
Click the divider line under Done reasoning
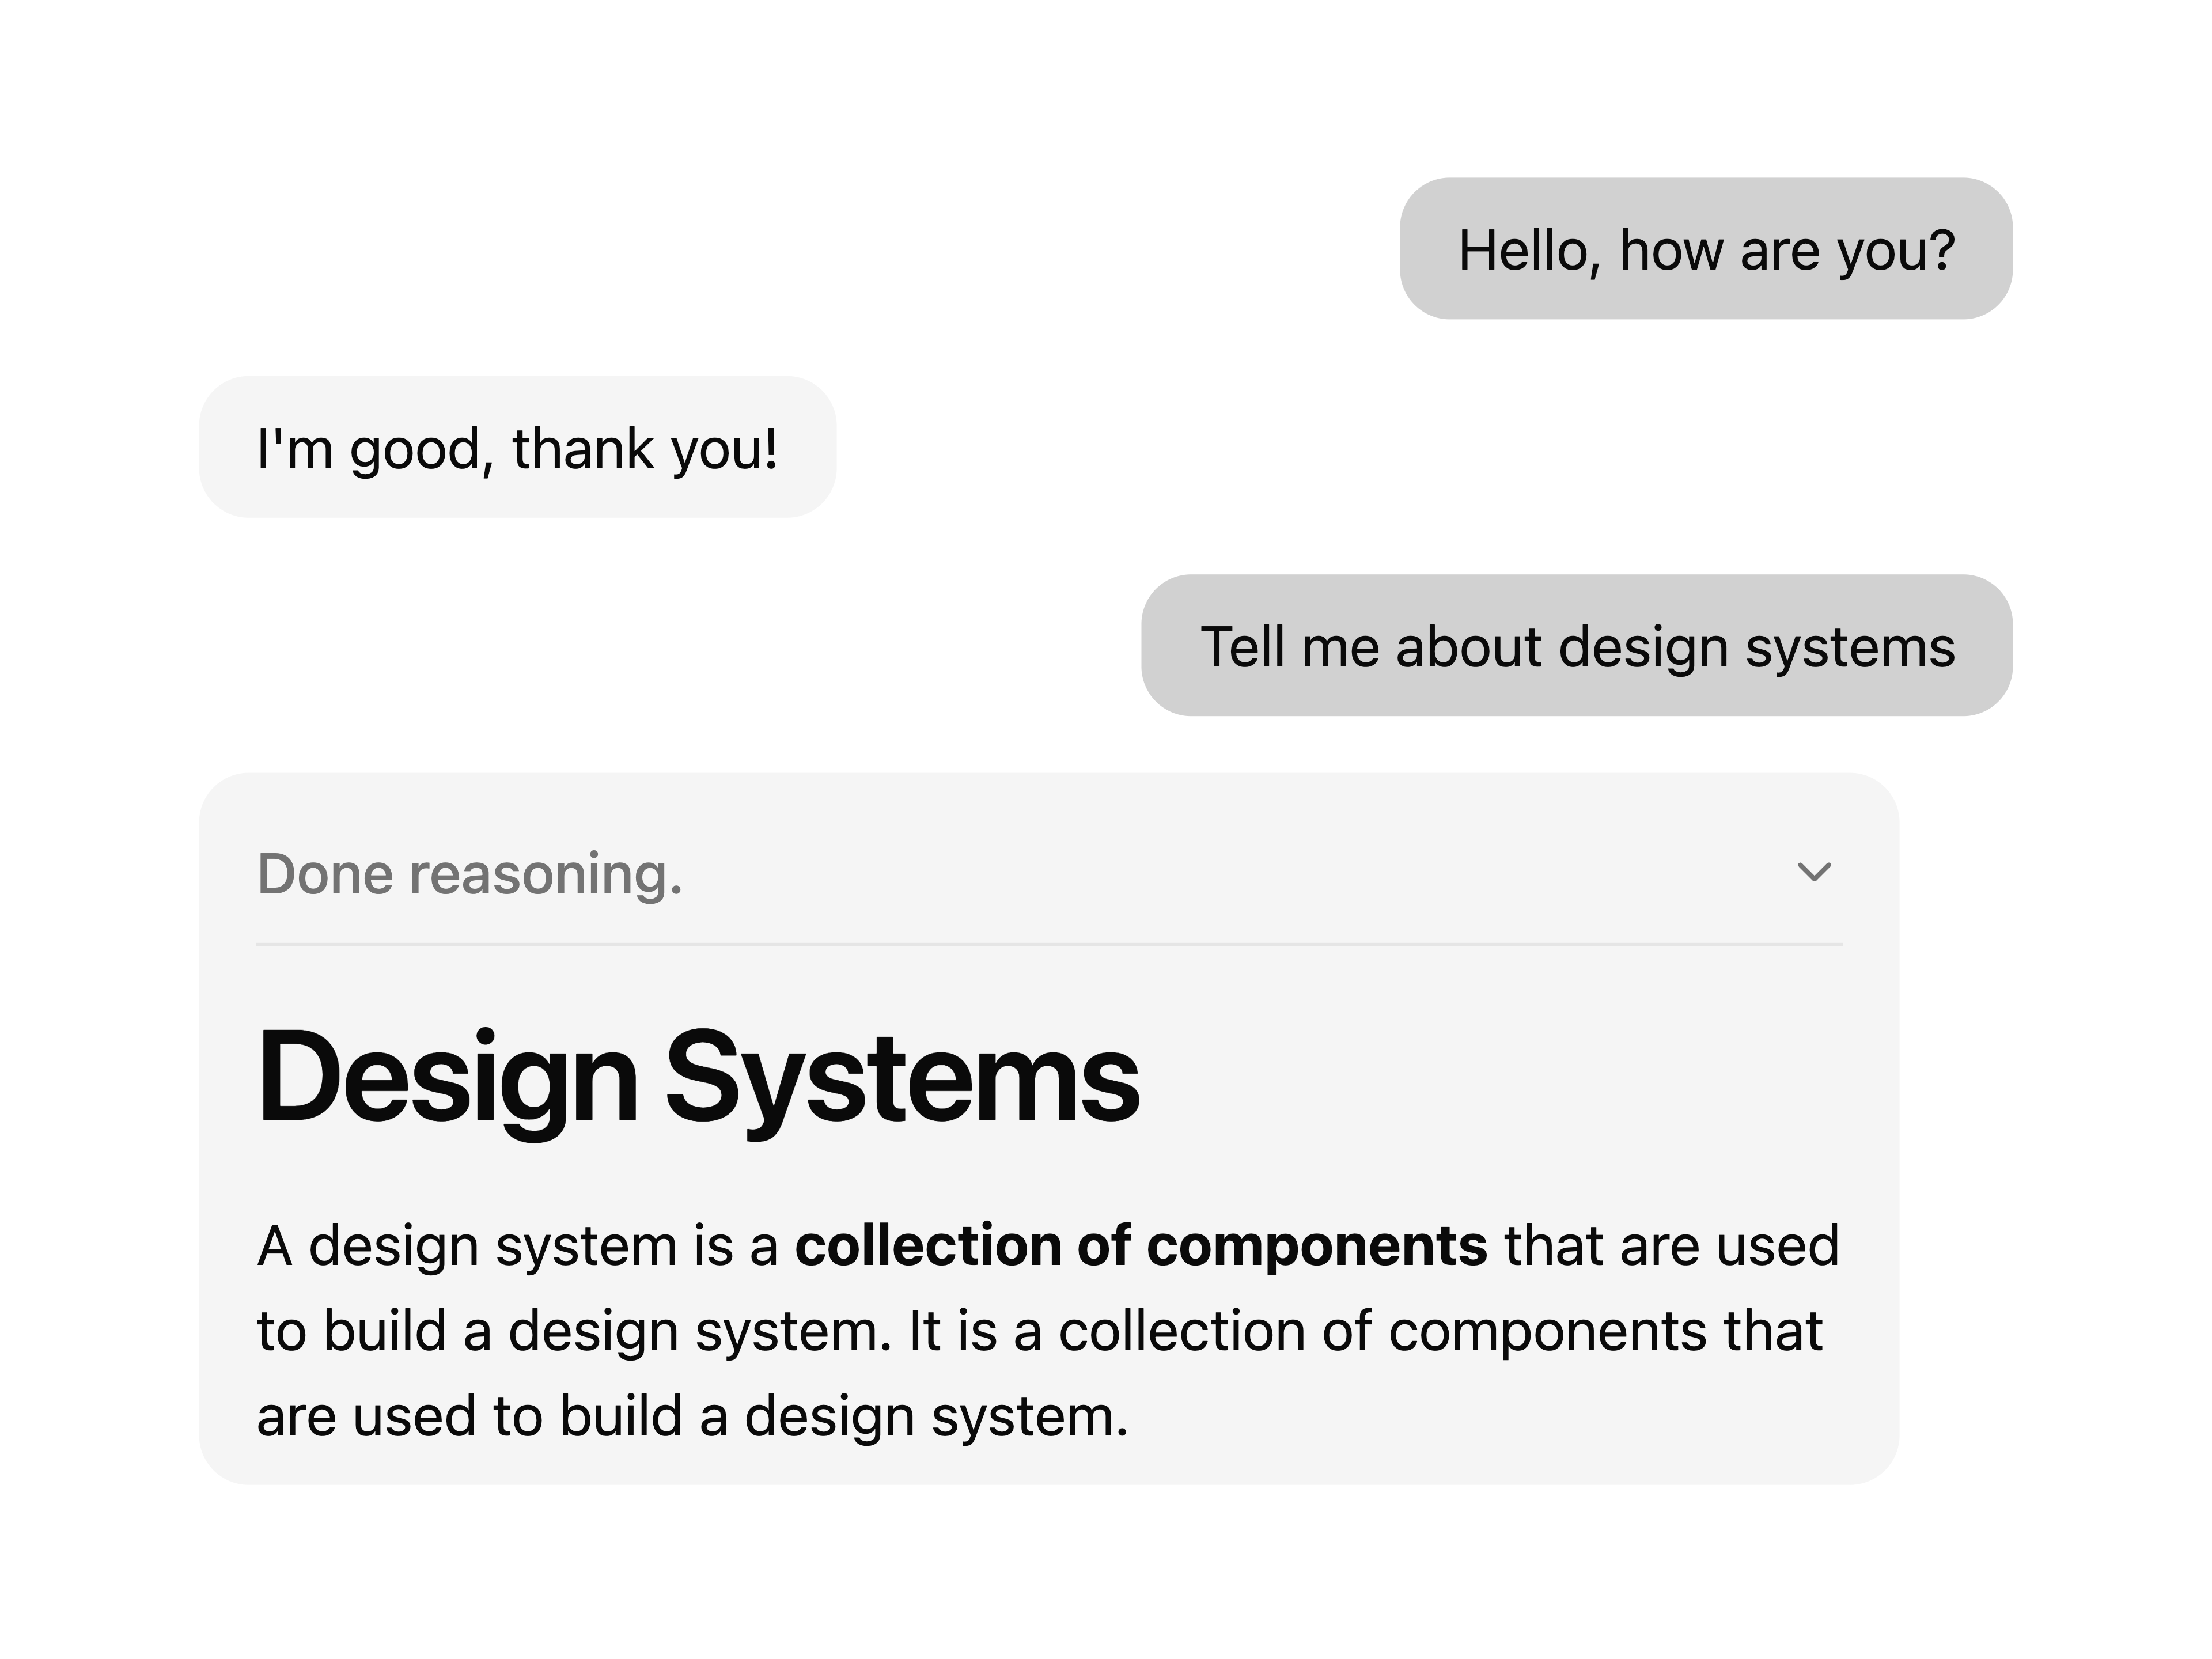[1049, 944]
